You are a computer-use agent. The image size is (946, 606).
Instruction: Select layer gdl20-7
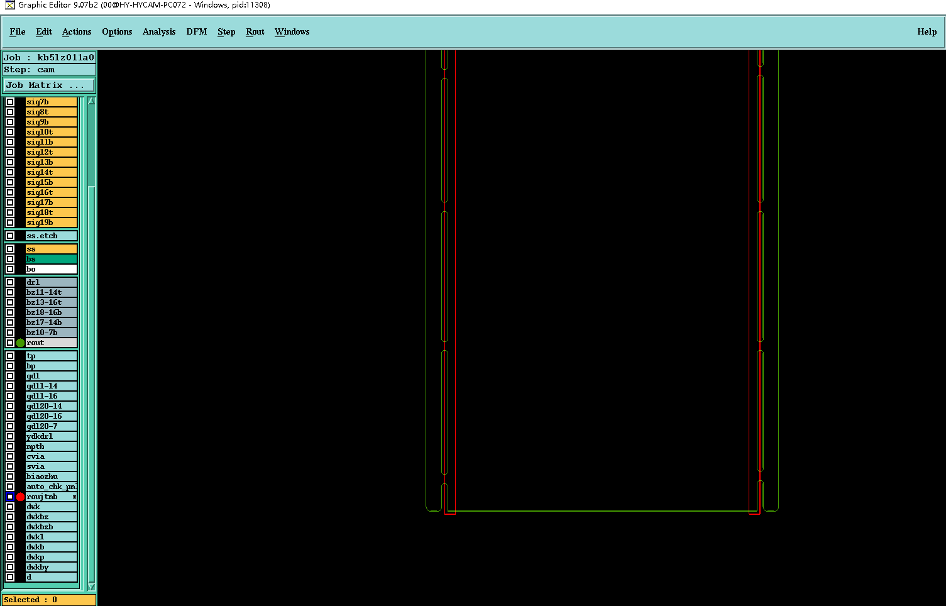click(51, 426)
